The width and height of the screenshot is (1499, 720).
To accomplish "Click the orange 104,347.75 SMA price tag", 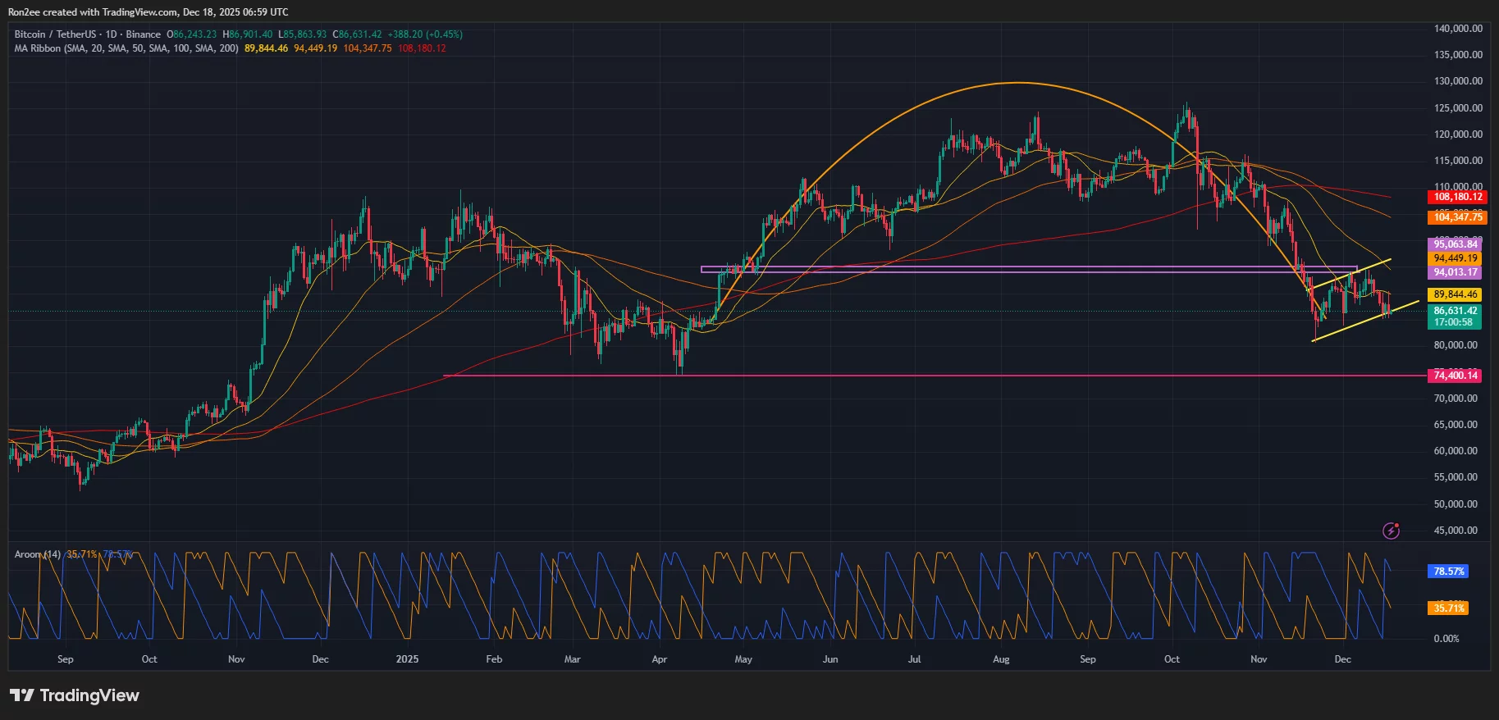I will [x=1457, y=217].
